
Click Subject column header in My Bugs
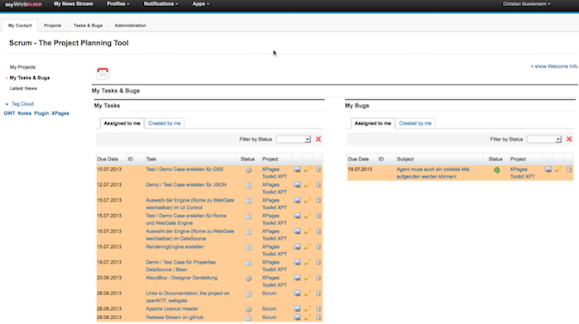405,159
